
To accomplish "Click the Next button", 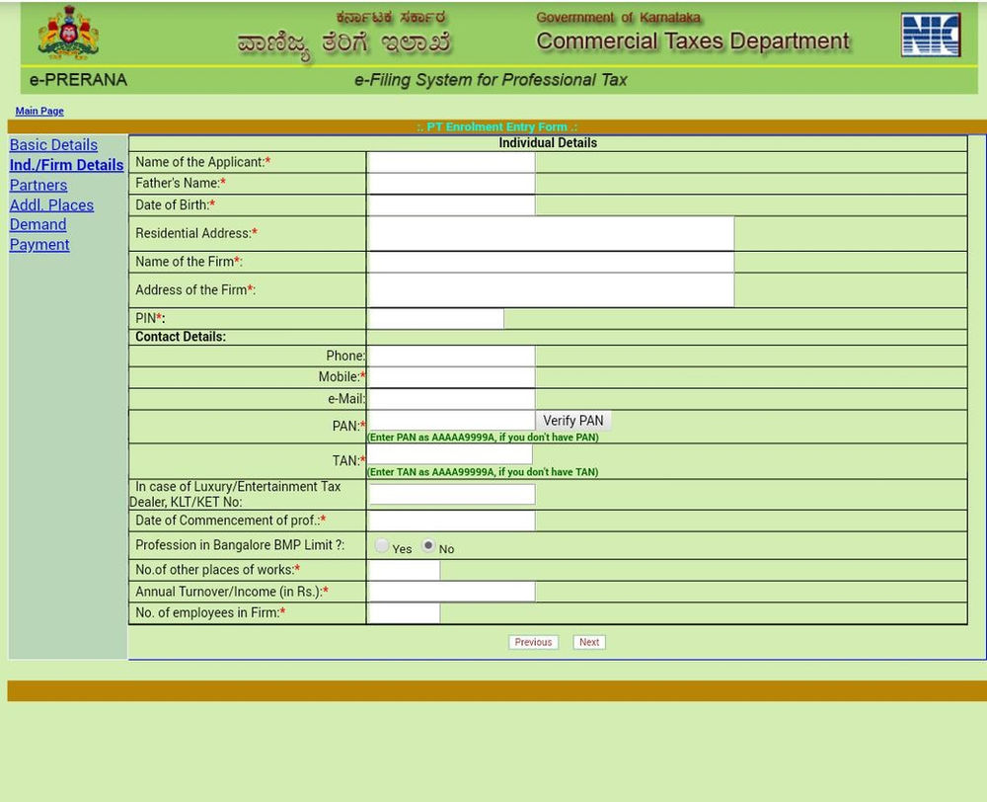I will [x=588, y=642].
